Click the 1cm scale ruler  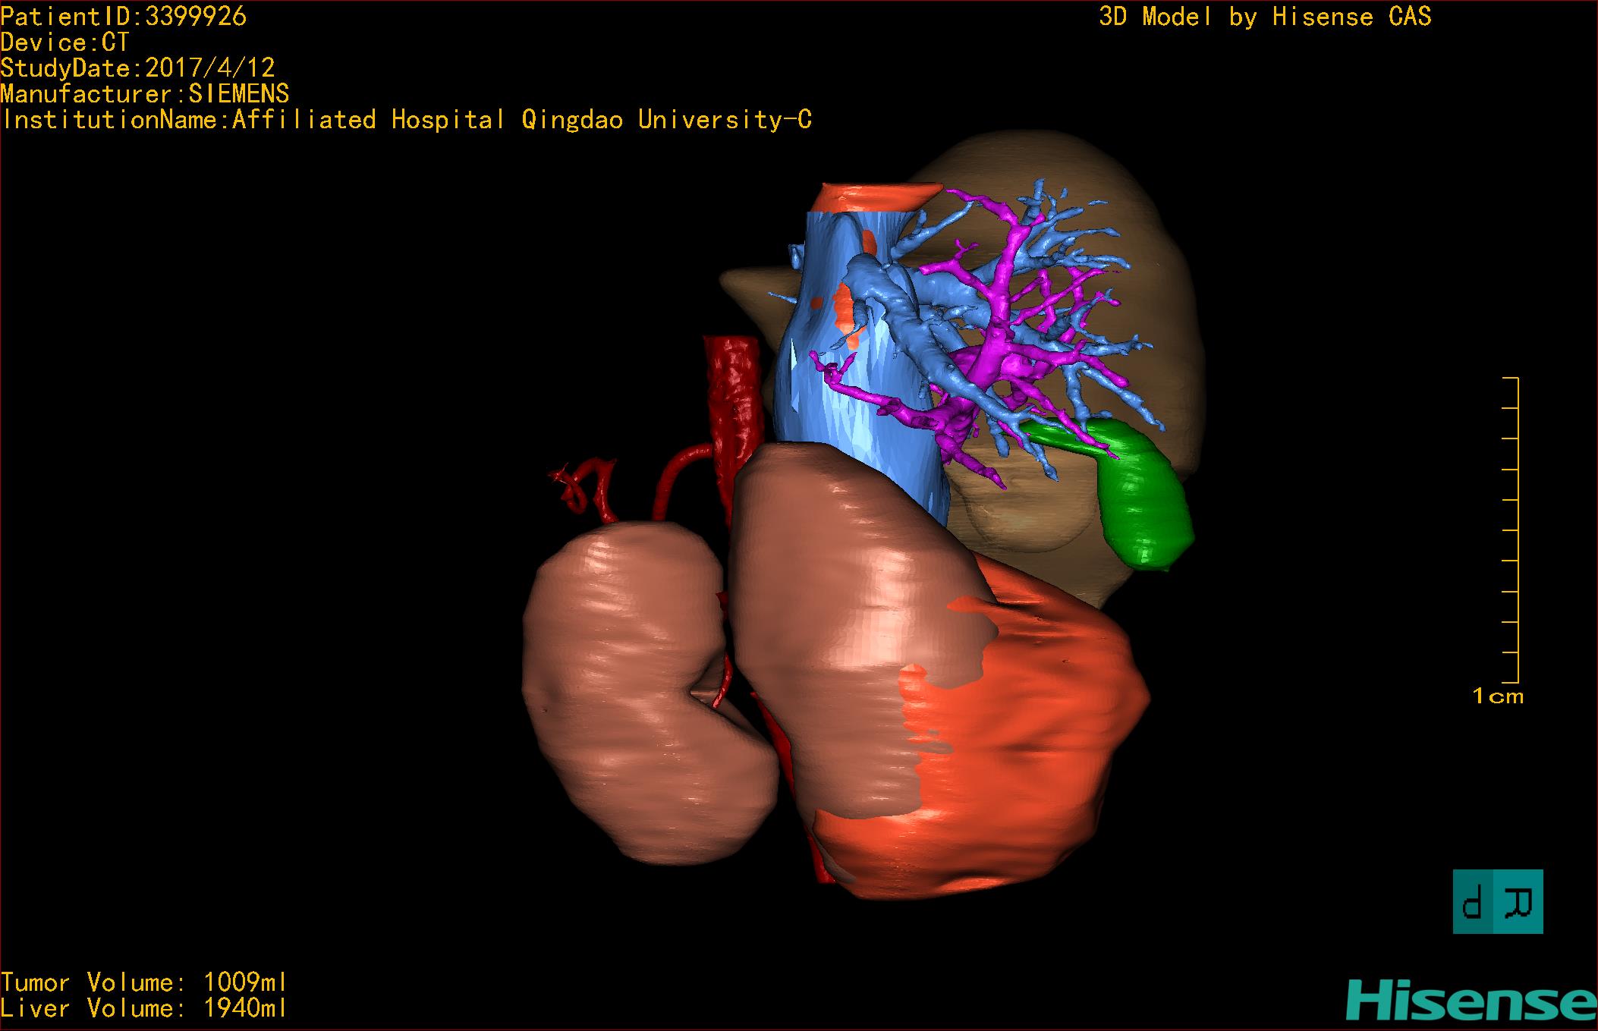point(1511,529)
